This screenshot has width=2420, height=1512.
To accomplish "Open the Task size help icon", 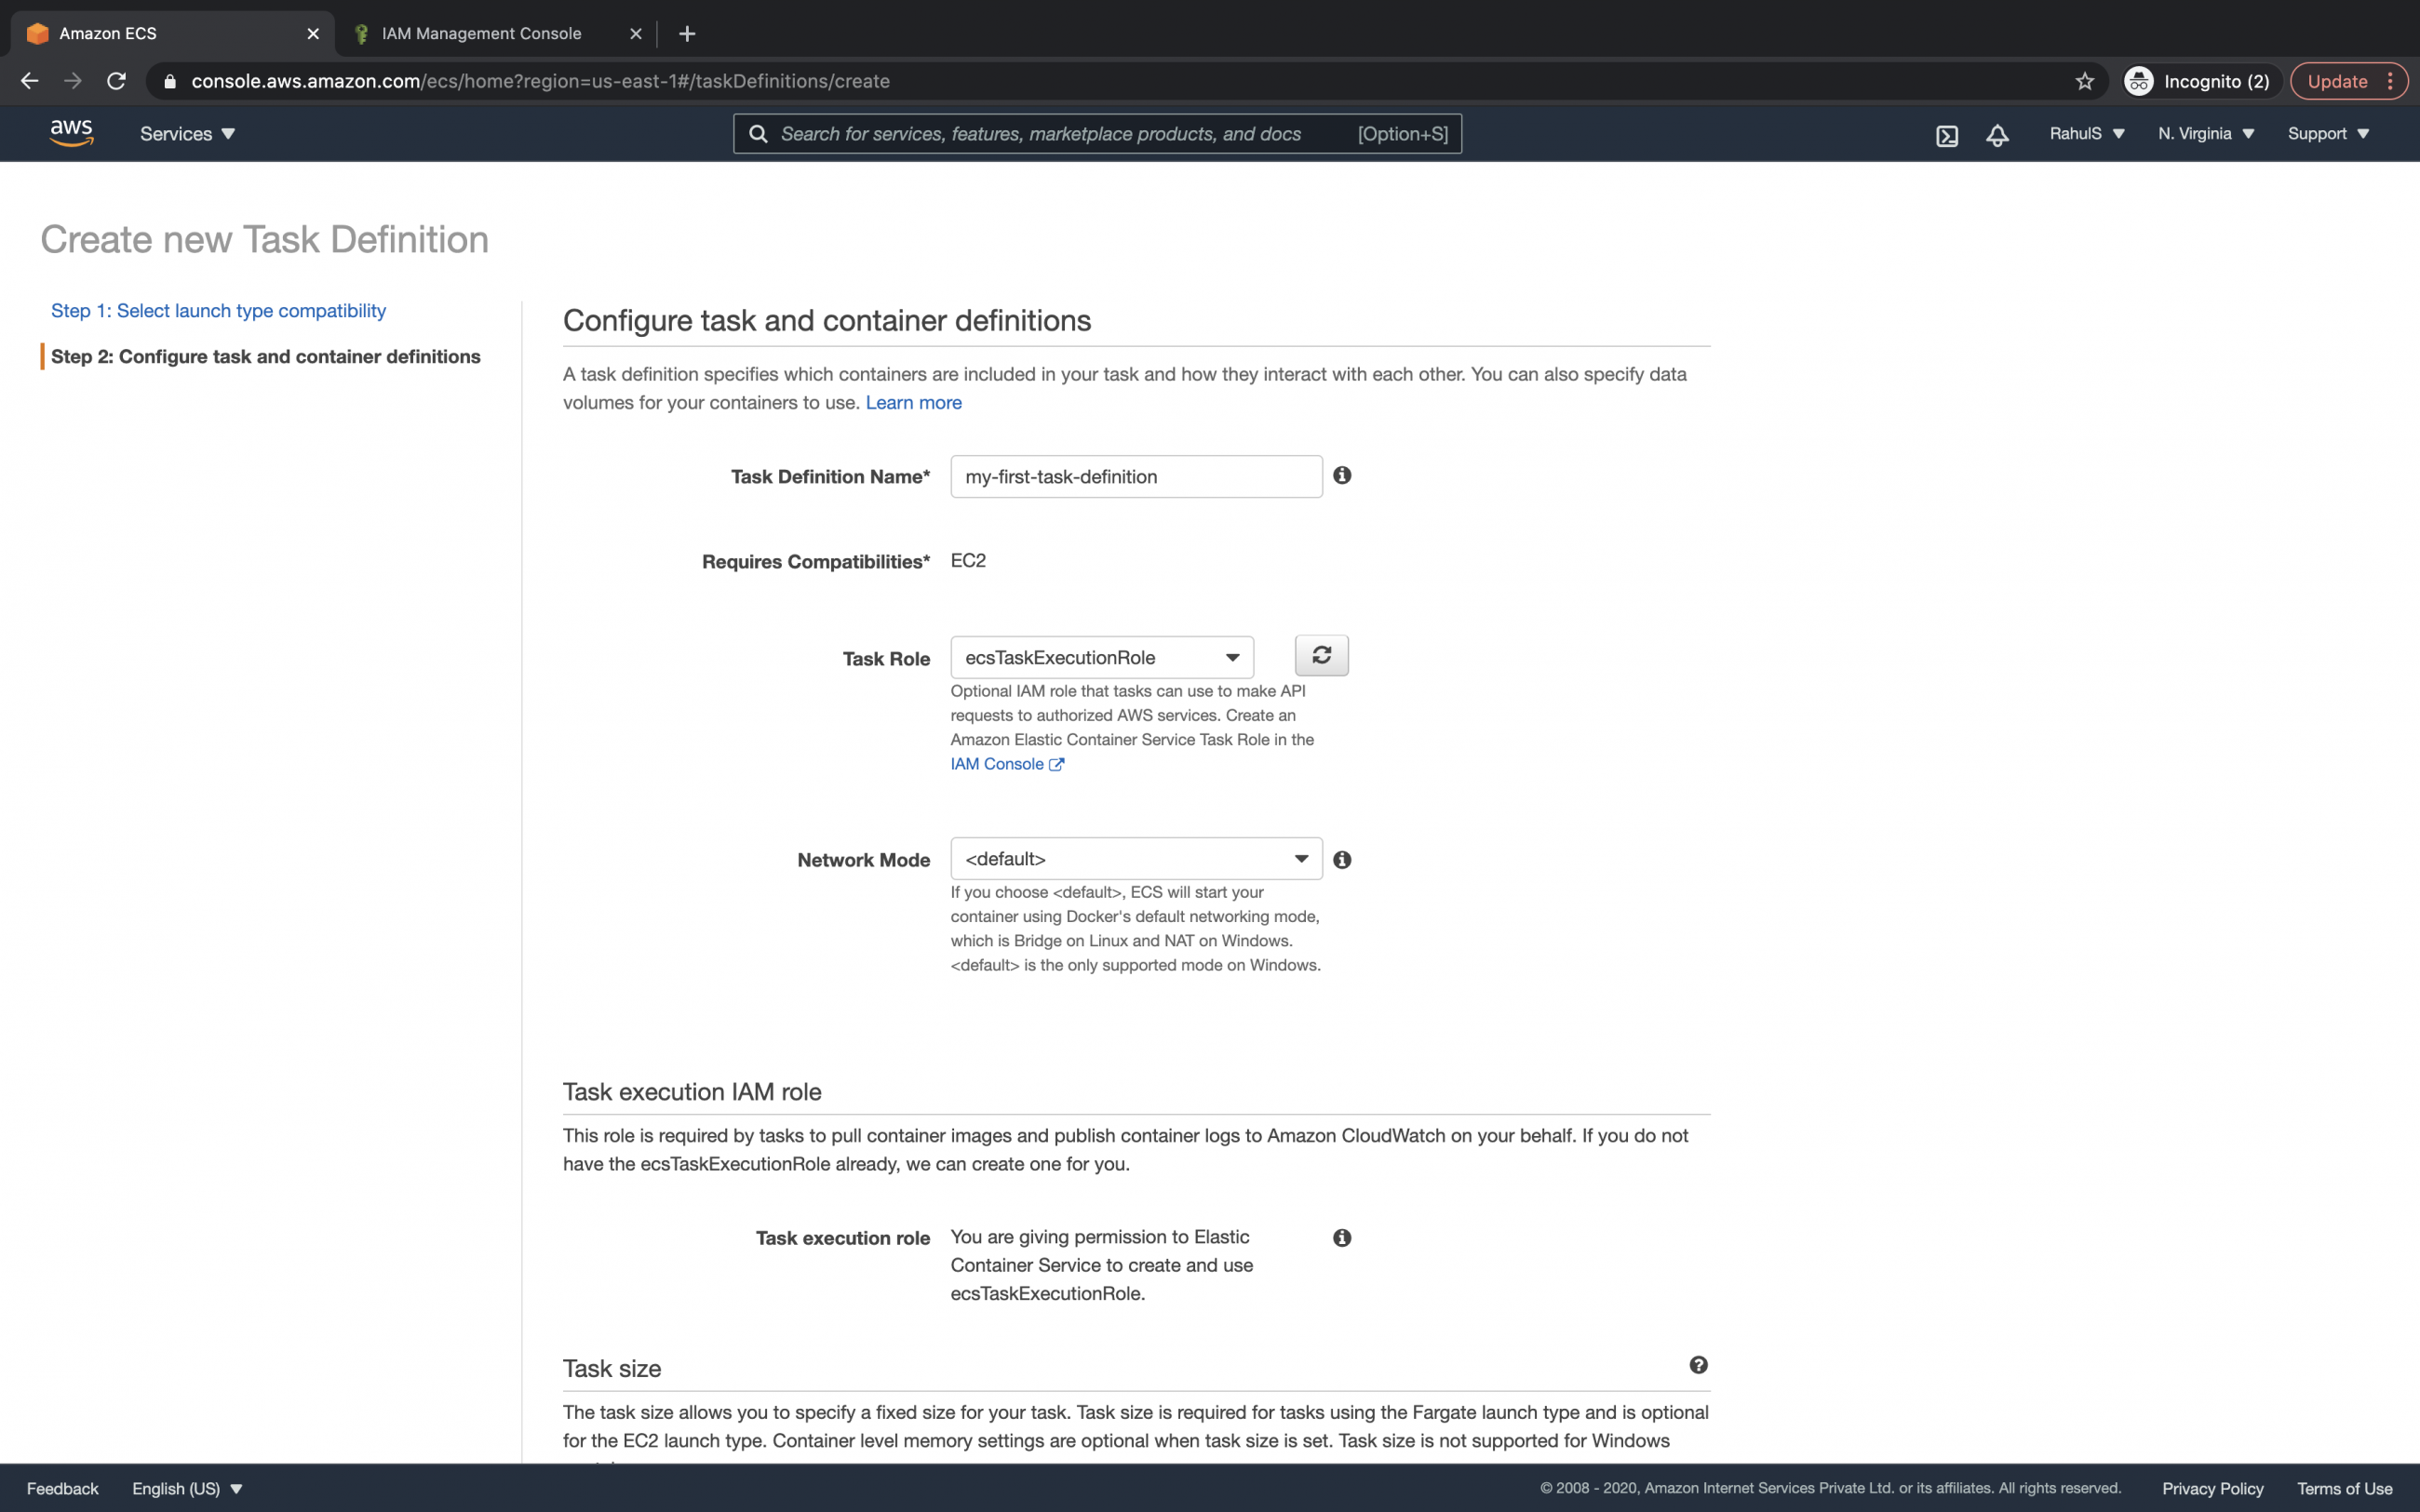I will click(1698, 1364).
